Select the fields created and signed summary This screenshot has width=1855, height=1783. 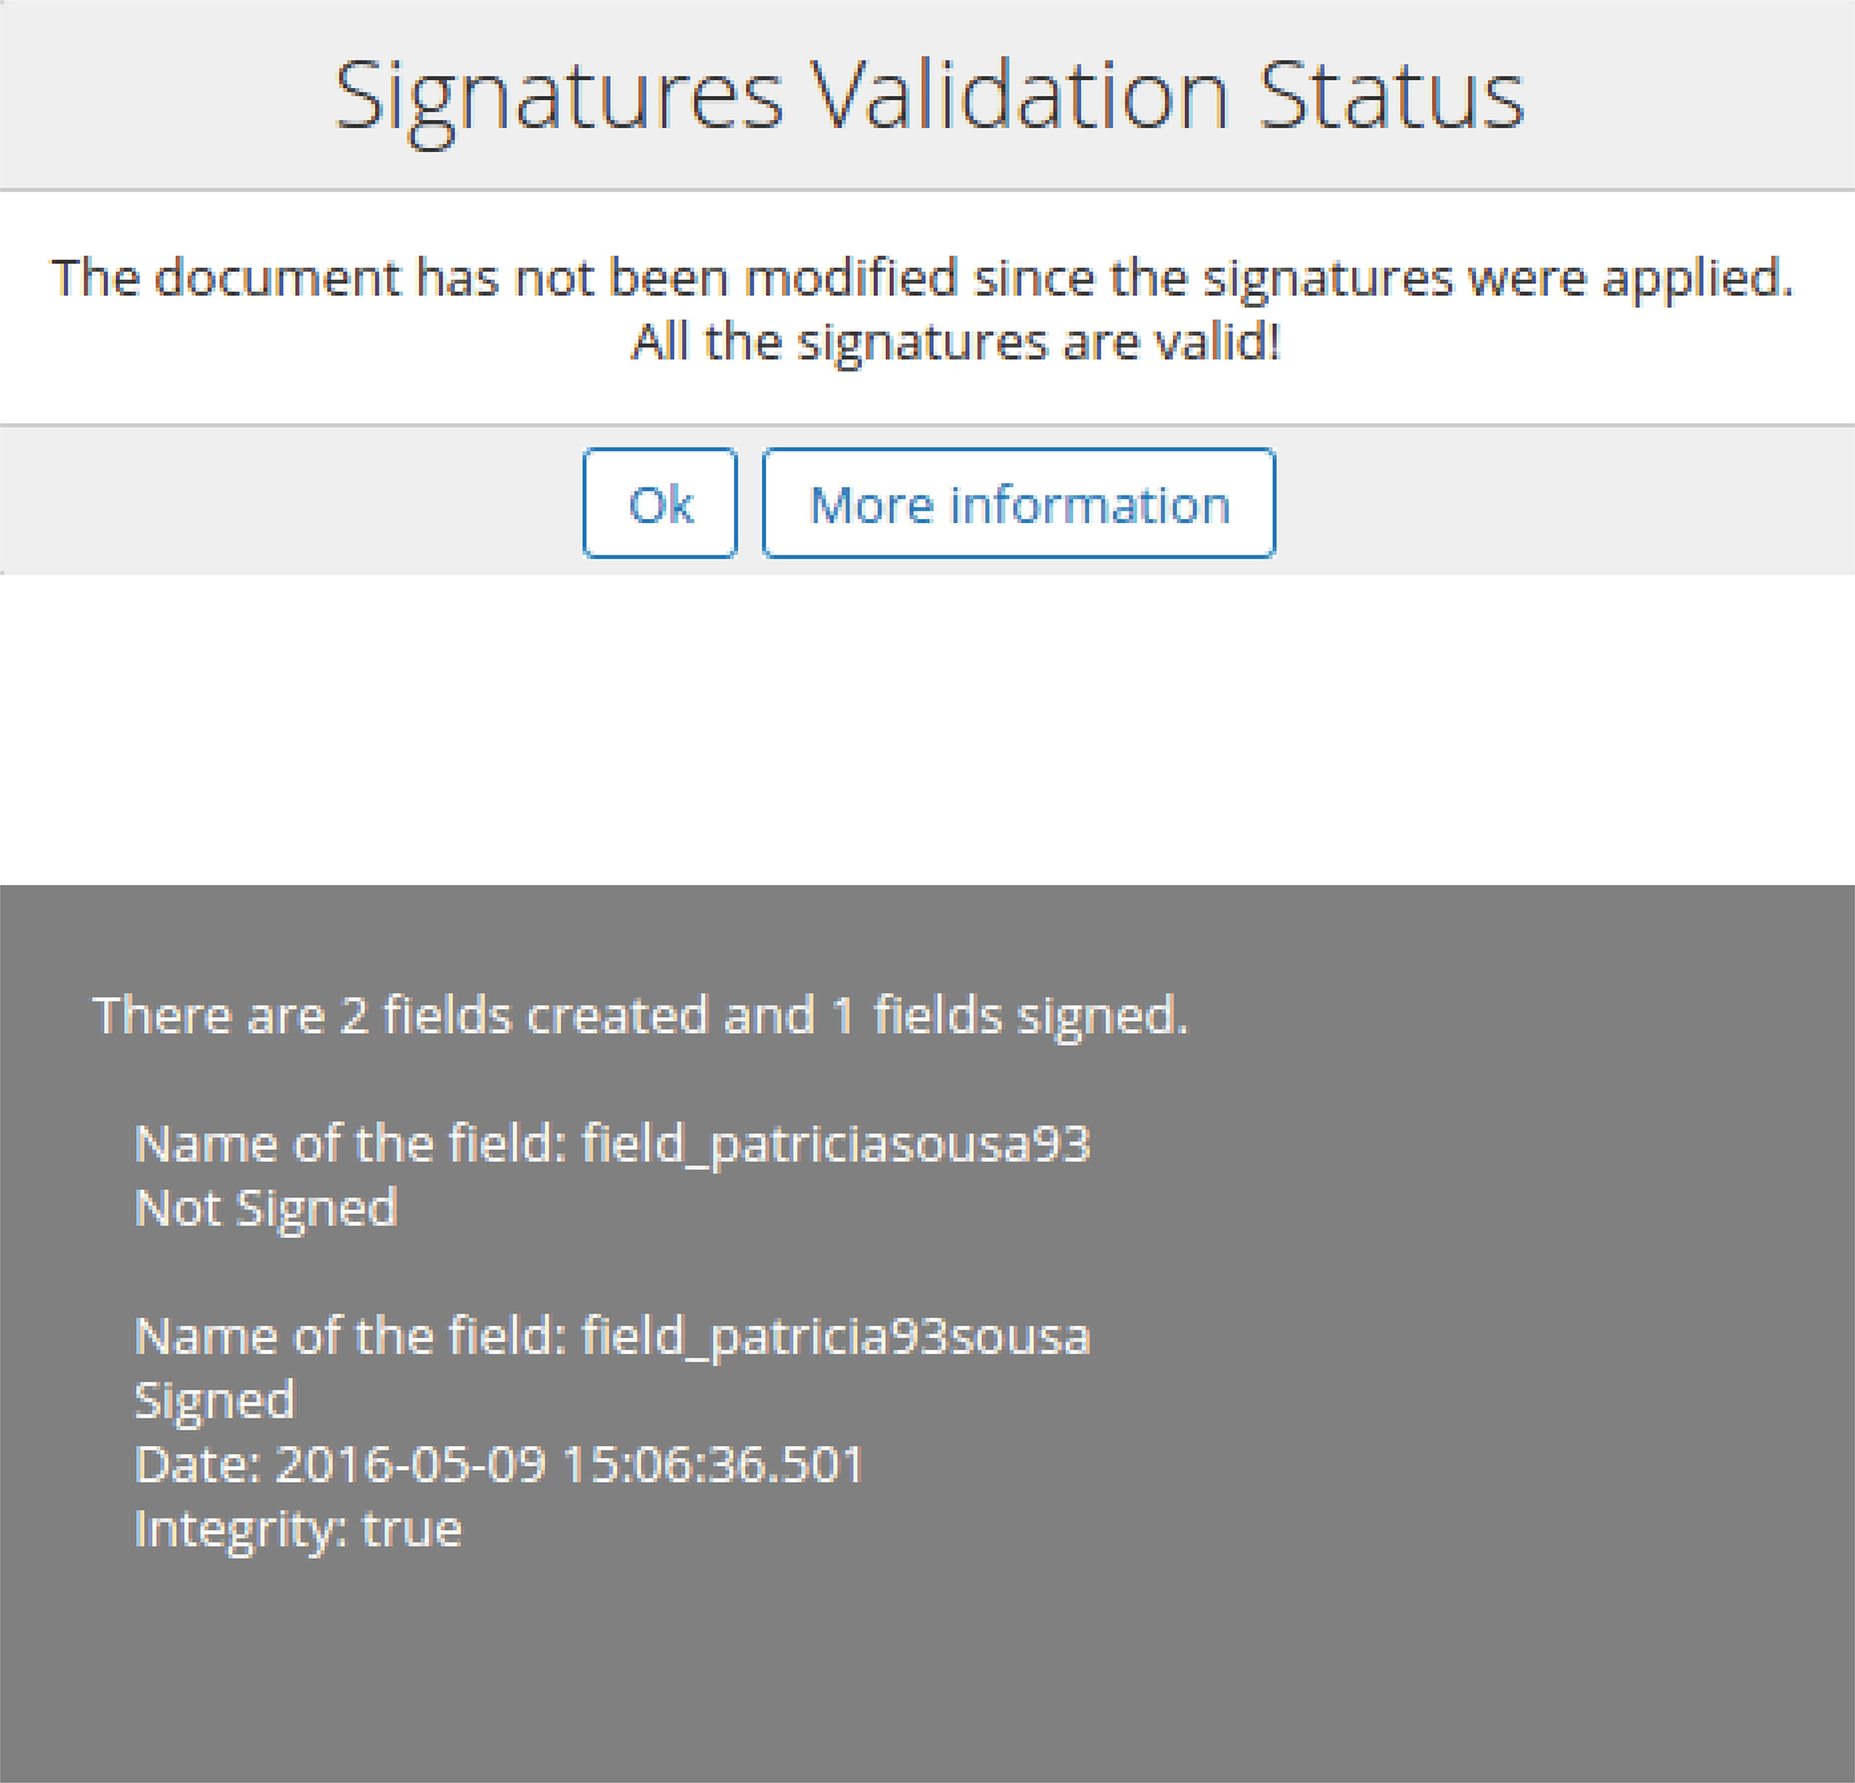pyautogui.click(x=640, y=1015)
